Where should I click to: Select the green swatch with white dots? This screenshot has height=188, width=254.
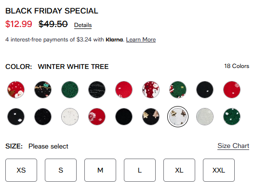(x=232, y=117)
